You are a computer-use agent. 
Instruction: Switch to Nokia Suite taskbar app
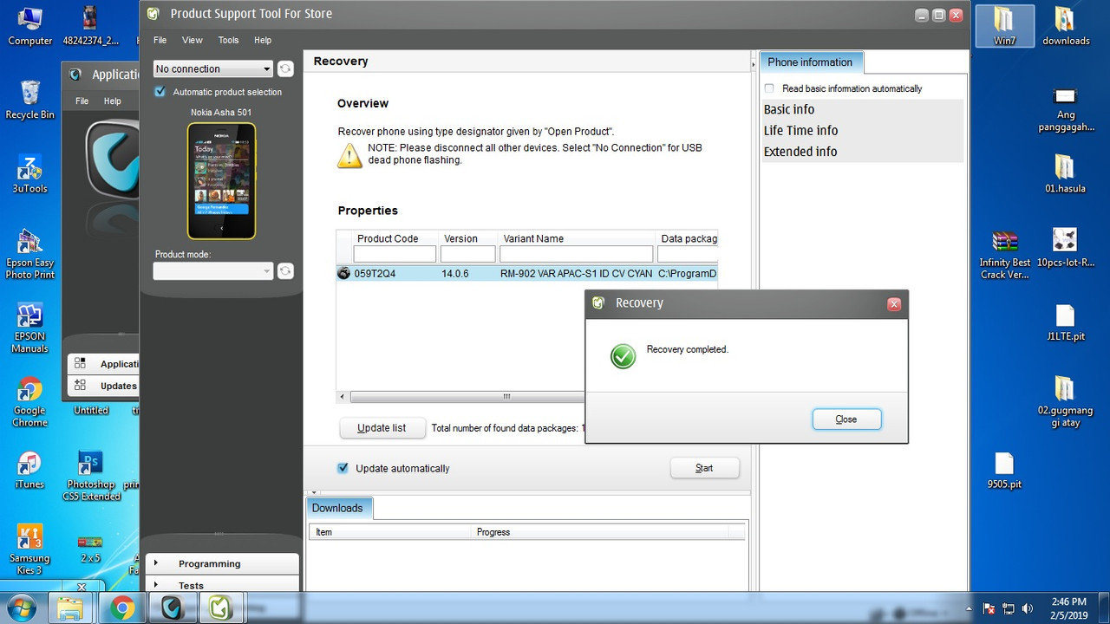click(x=172, y=608)
